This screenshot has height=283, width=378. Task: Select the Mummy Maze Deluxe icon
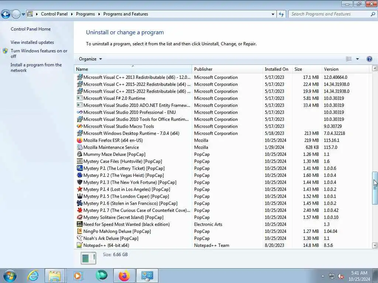point(80,154)
